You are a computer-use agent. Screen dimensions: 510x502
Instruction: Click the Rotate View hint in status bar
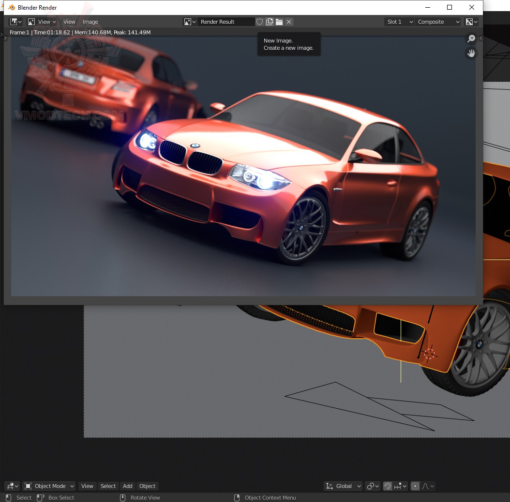pos(140,498)
